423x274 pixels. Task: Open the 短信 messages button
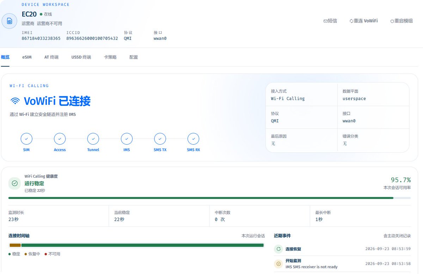330,21
